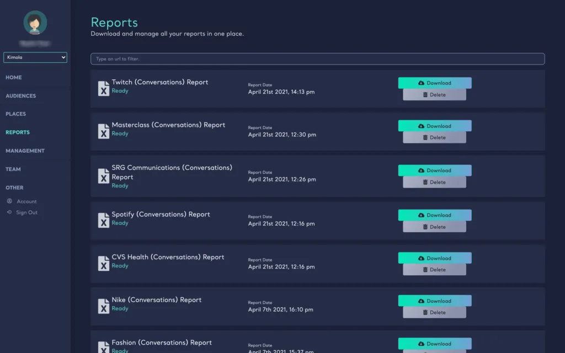This screenshot has height=353, width=565.
Task: Click the Excel file icon for Twitch report
Action: [103, 88]
